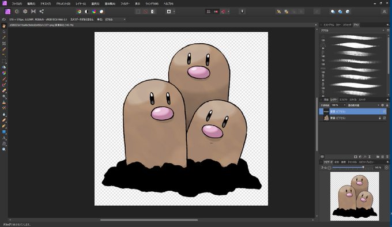Select the Paint Brush tool

click(4, 79)
